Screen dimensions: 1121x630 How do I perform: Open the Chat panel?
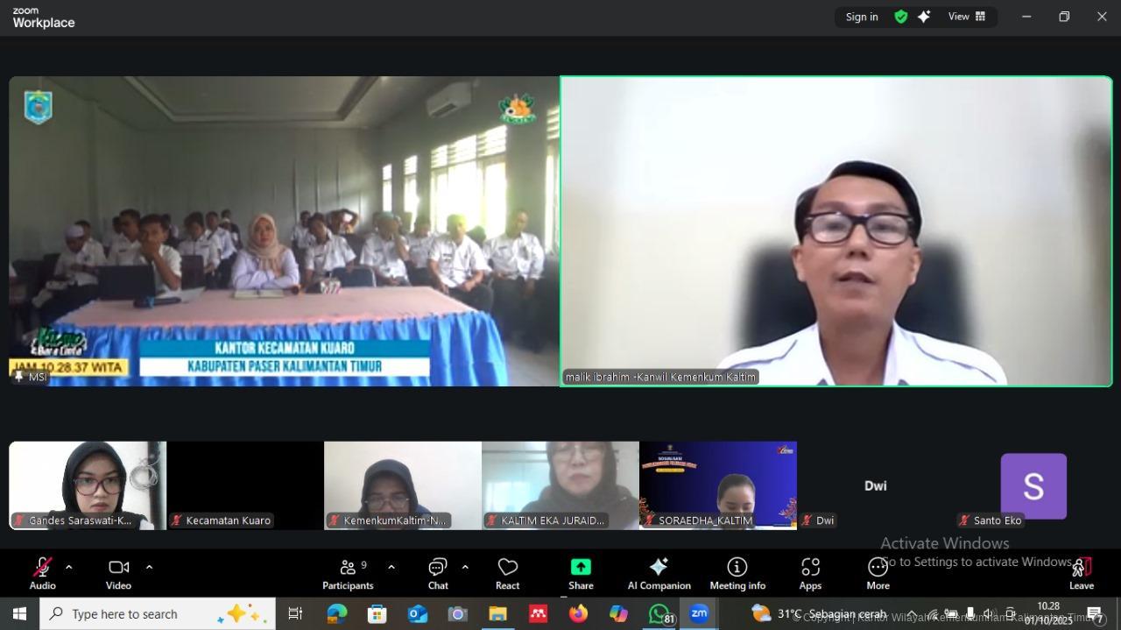(438, 573)
